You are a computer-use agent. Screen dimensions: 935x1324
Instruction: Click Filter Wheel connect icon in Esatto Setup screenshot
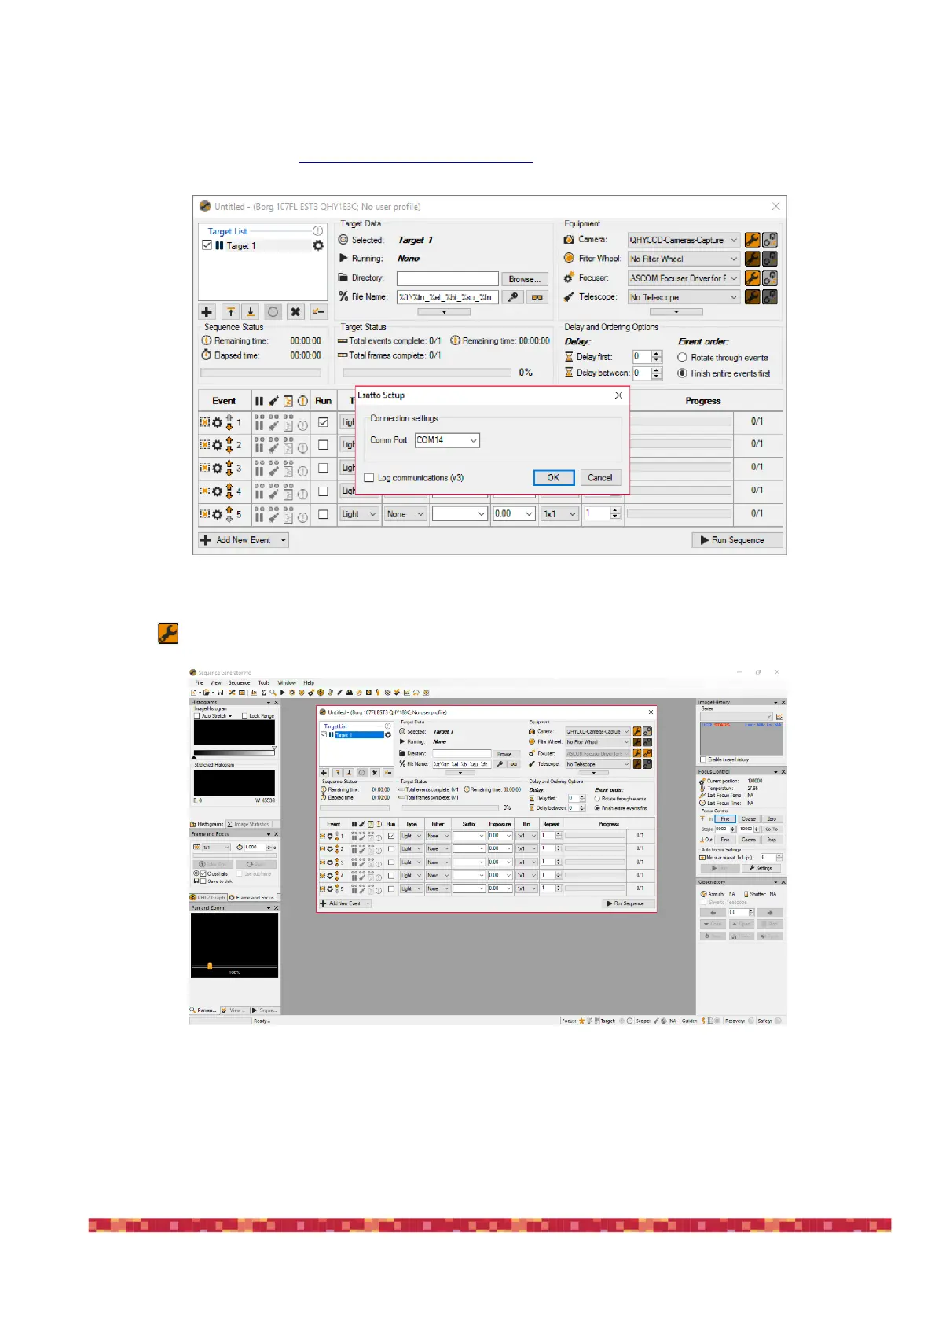(770, 259)
